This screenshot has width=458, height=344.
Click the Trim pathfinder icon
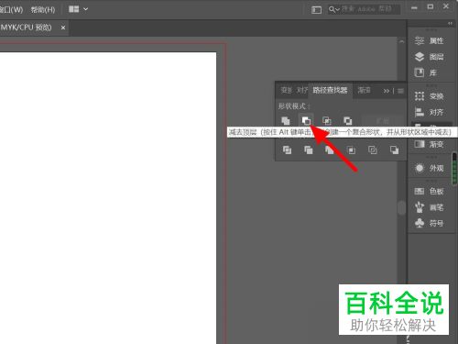click(x=309, y=150)
